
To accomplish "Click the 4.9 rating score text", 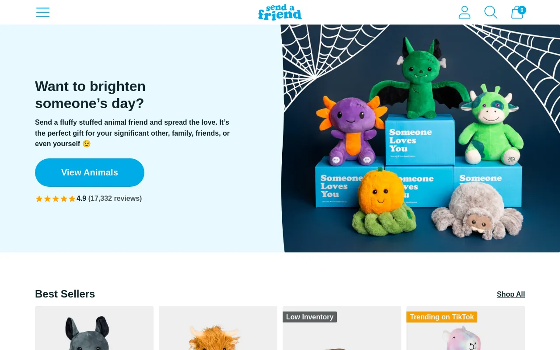I will point(81,198).
